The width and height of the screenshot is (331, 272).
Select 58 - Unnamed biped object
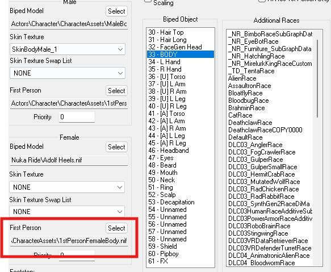[x=181, y=239]
